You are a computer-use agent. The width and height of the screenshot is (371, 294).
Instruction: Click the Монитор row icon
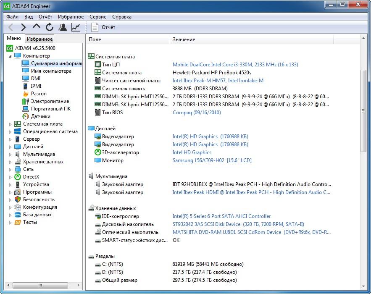click(98, 160)
